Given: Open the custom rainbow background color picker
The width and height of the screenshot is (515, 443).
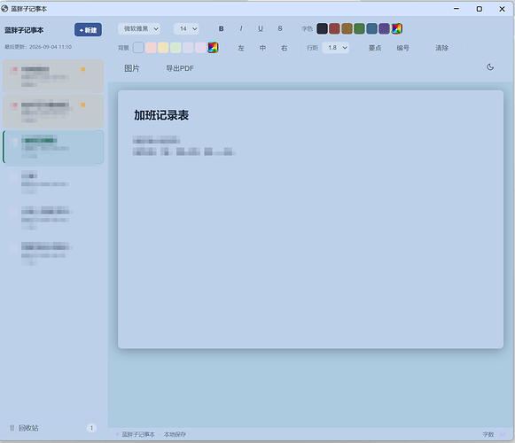Looking at the screenshot, I should click(x=213, y=48).
